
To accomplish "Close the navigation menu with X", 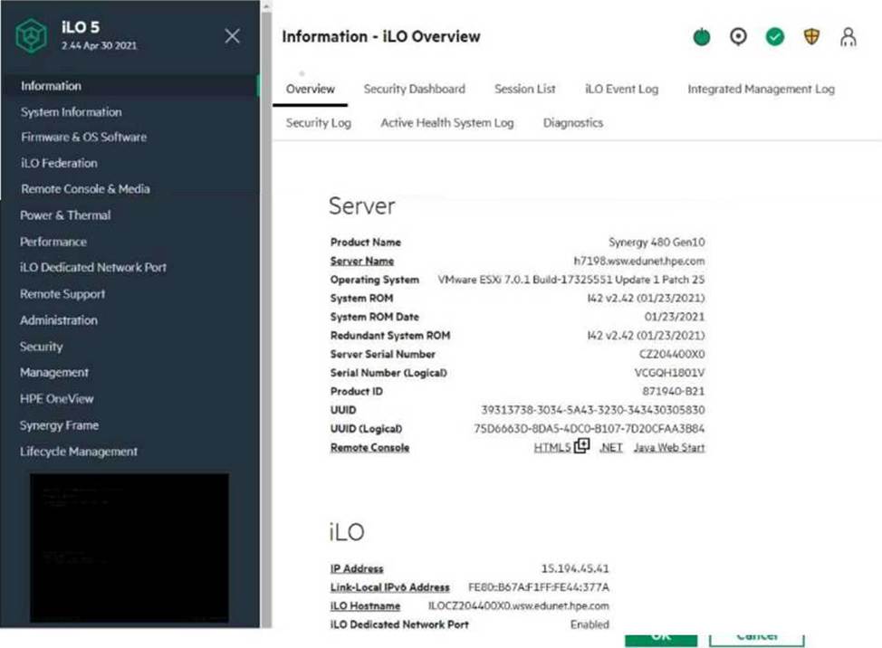I will pos(232,36).
